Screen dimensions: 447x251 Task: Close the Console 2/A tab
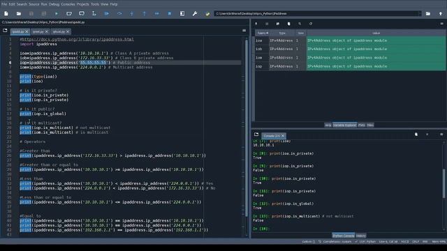click(283, 136)
